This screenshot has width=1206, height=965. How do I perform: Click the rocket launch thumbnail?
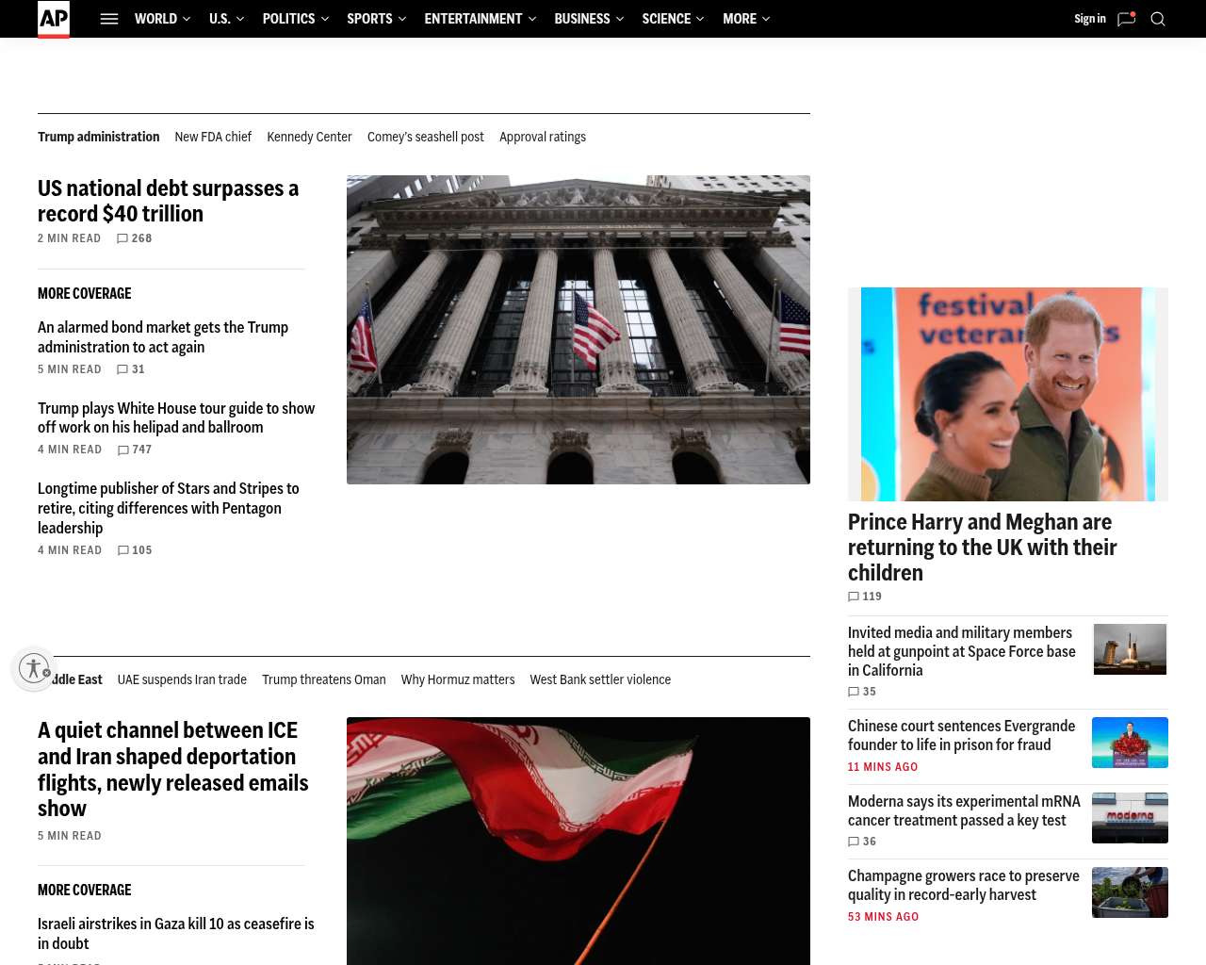pyautogui.click(x=1130, y=649)
